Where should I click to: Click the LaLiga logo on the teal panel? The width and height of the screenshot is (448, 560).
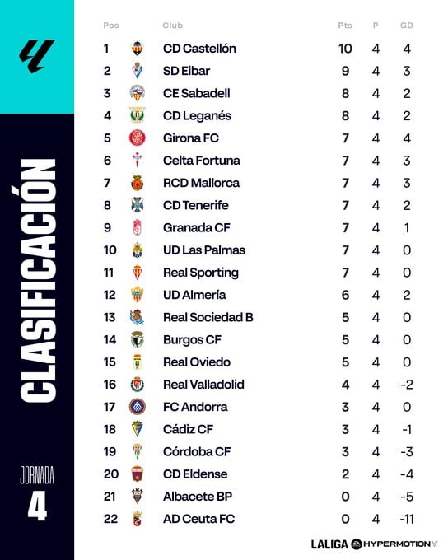point(37,56)
